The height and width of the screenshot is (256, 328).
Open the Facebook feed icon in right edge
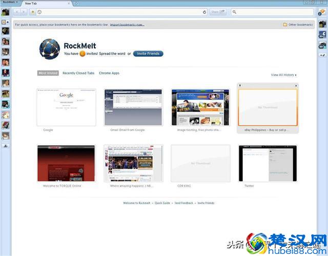[x=322, y=35]
